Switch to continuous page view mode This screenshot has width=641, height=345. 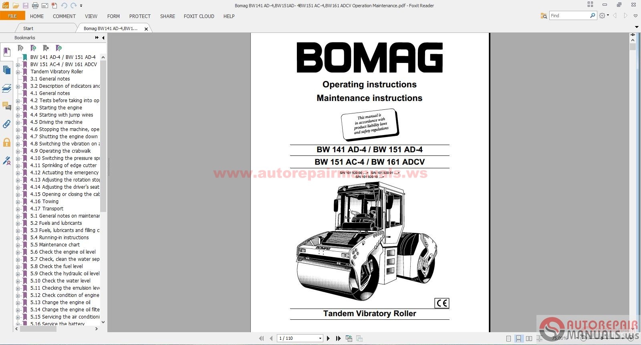pyautogui.click(x=518, y=339)
